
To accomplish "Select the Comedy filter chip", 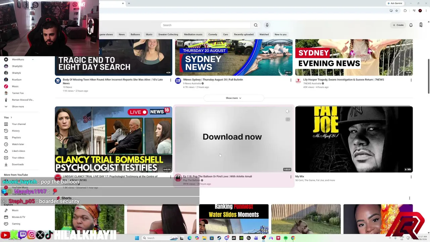I will coord(213,34).
